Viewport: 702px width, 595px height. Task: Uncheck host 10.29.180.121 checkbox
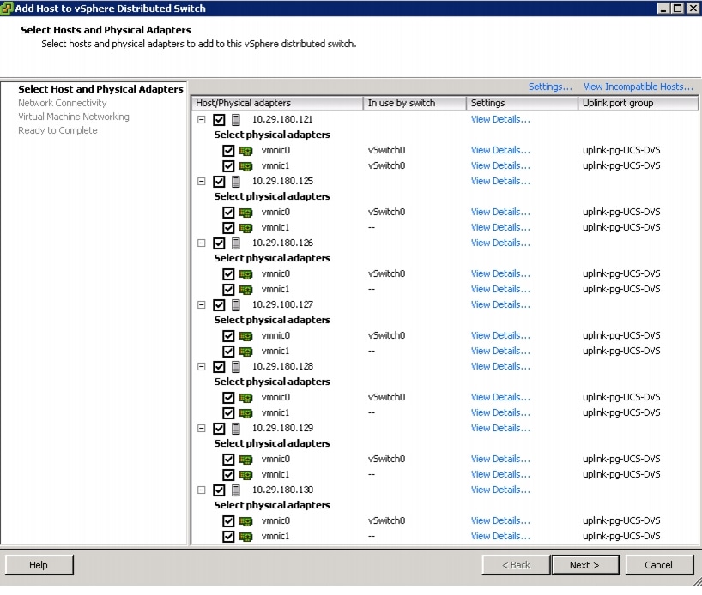click(219, 120)
